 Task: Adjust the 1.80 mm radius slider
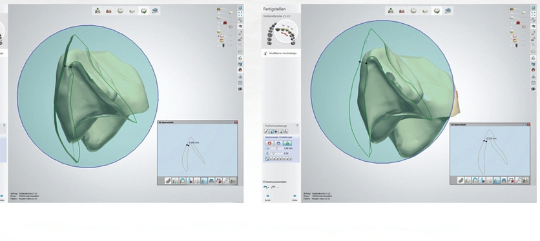point(276,148)
